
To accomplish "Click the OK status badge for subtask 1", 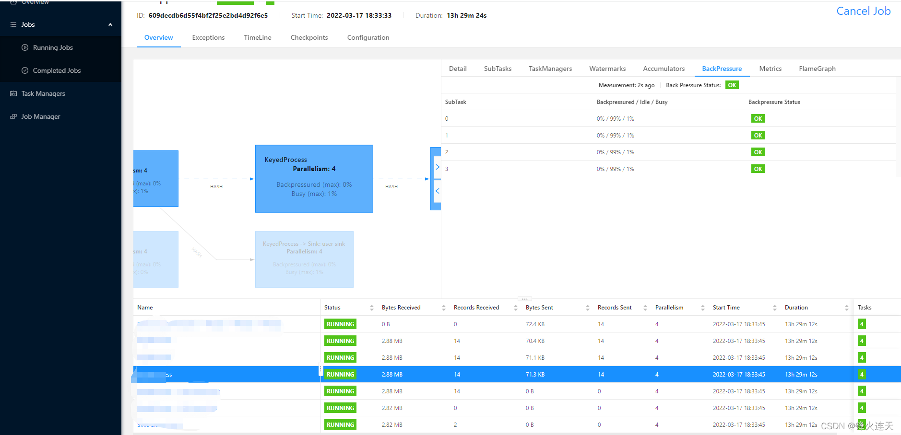I will 758,136.
